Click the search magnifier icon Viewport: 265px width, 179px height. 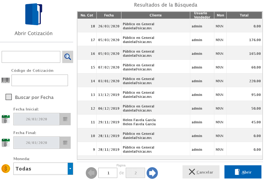(x=67, y=56)
